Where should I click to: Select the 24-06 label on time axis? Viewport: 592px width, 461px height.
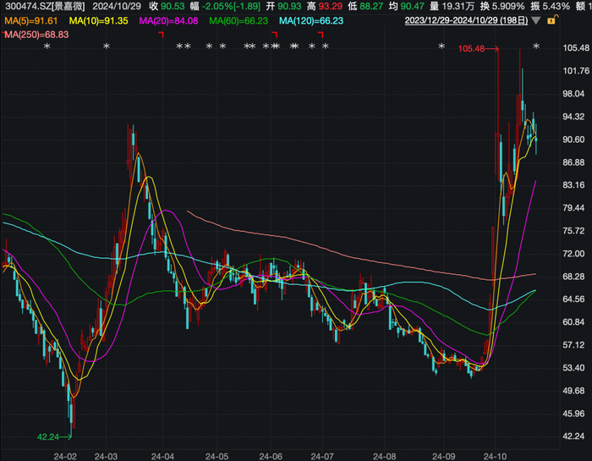click(270, 453)
